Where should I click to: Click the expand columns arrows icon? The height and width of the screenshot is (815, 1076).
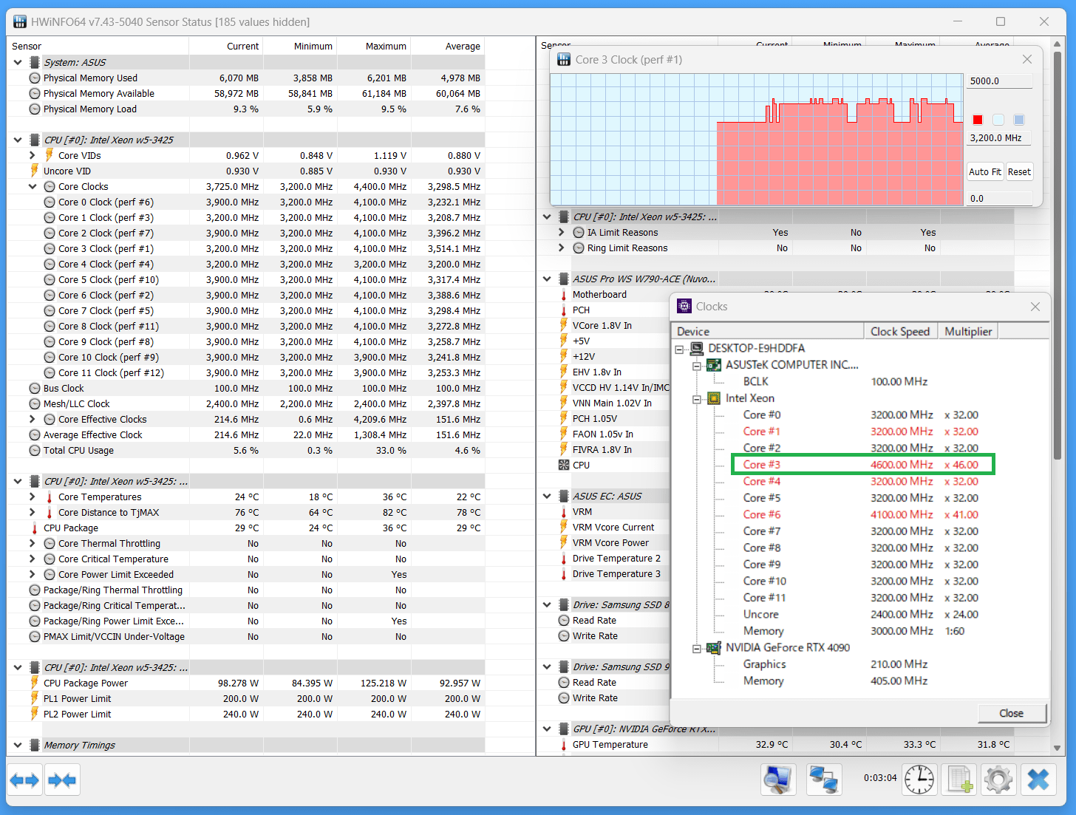pyautogui.click(x=24, y=780)
